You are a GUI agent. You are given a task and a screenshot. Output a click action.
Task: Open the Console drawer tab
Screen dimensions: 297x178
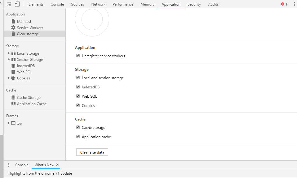tap(22, 165)
